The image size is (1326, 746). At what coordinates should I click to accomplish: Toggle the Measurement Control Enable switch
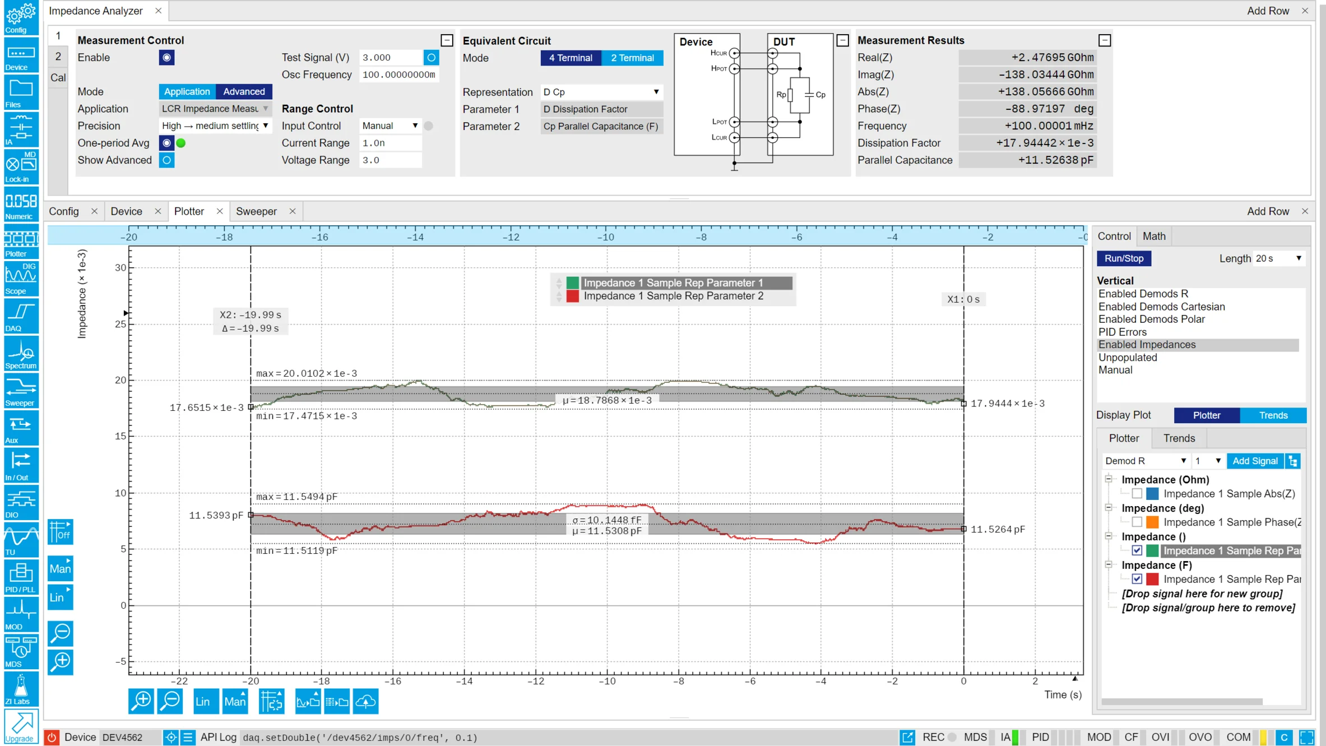click(x=166, y=57)
